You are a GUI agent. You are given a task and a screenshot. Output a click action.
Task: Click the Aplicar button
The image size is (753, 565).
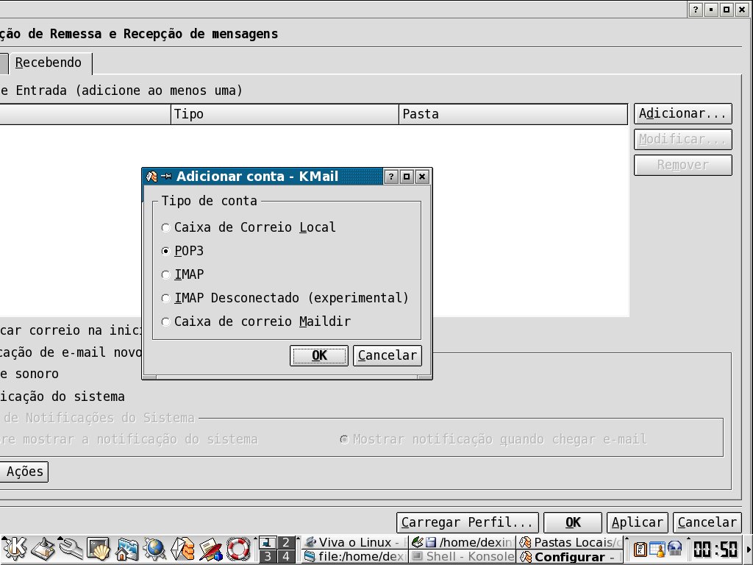click(638, 522)
